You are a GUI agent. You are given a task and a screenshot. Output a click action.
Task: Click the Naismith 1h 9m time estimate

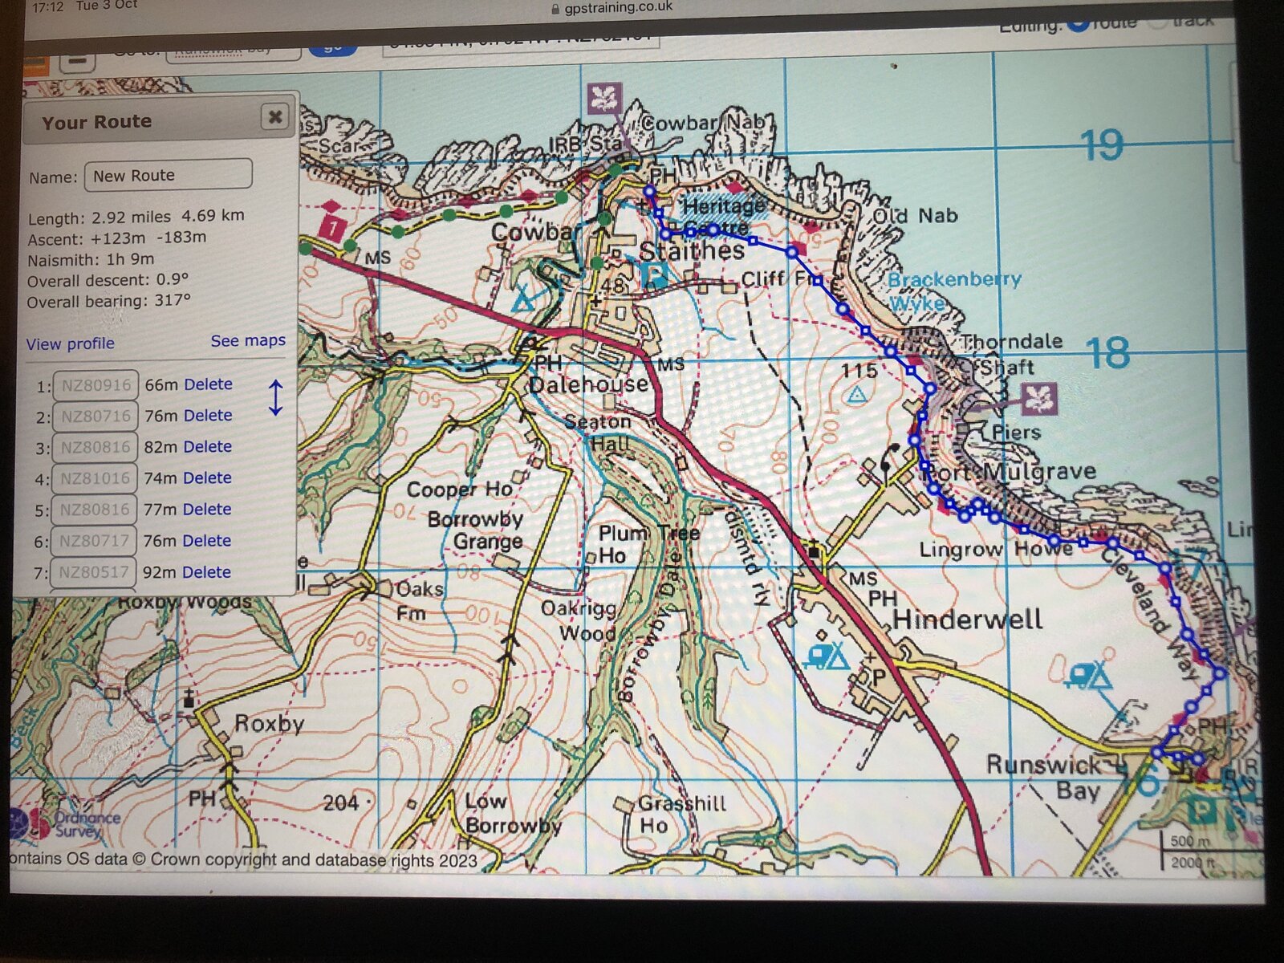click(x=91, y=259)
